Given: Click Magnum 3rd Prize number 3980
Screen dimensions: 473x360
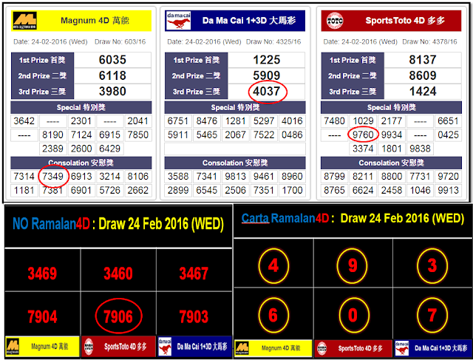Looking at the screenshot, I should (x=112, y=91).
